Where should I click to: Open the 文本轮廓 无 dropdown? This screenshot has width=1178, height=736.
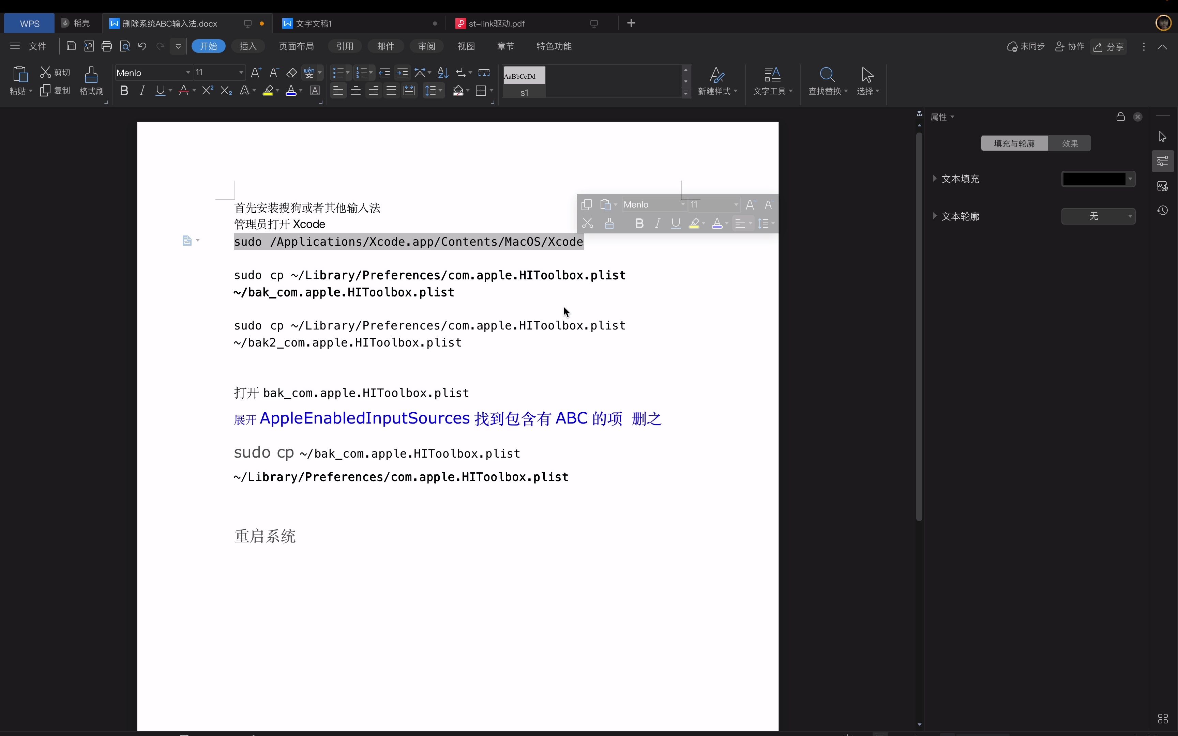1099,216
